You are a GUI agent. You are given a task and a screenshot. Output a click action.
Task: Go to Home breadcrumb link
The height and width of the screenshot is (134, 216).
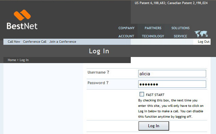12,60
